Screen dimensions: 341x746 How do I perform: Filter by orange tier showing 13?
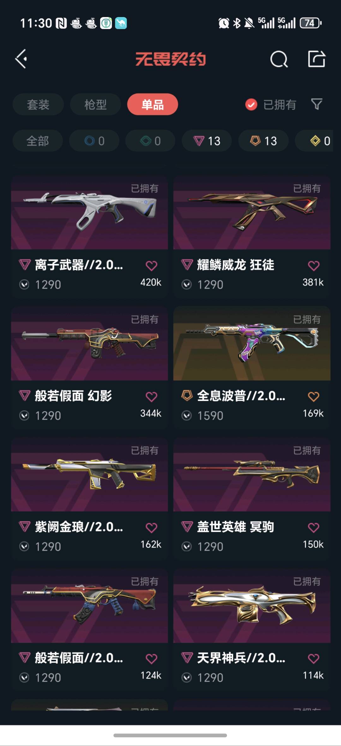click(x=263, y=141)
